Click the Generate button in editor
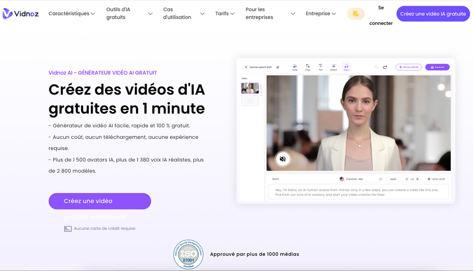 pos(438,67)
